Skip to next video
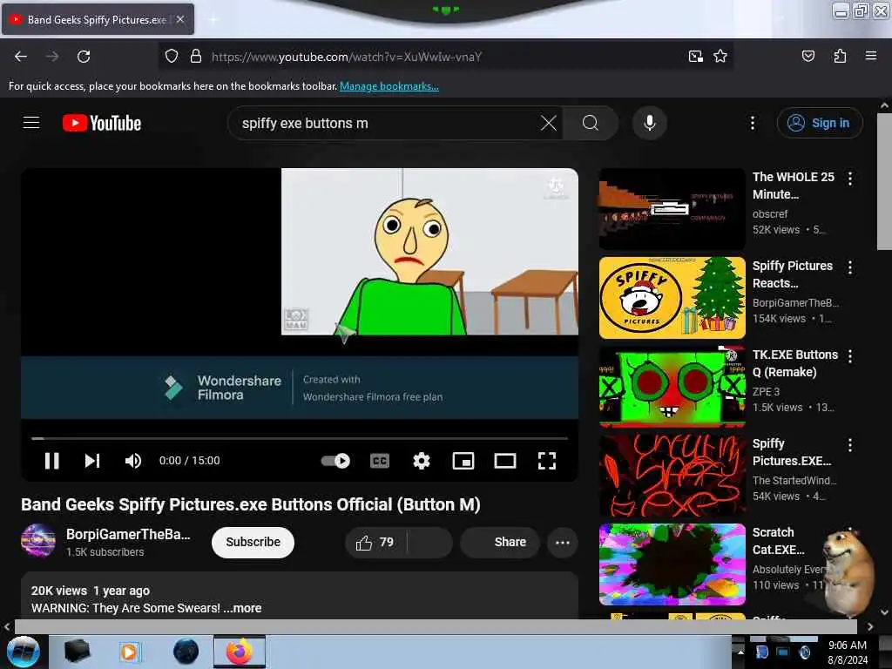 (92, 461)
